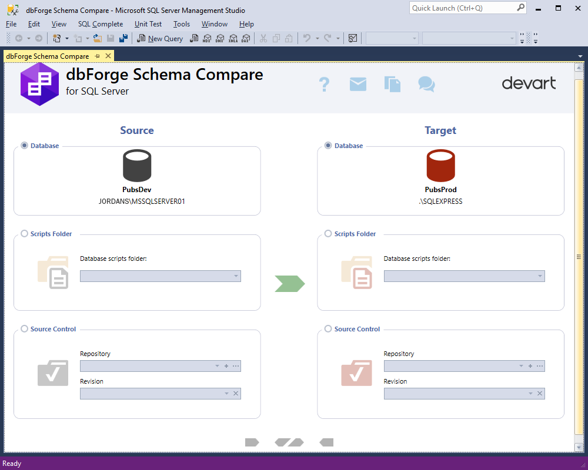Click the Cut scissors toolbar icon

coord(263,38)
